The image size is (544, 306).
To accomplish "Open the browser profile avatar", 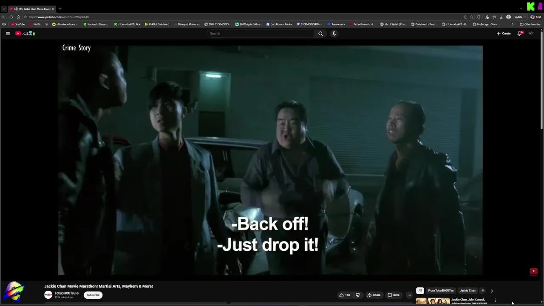I will coord(508,17).
